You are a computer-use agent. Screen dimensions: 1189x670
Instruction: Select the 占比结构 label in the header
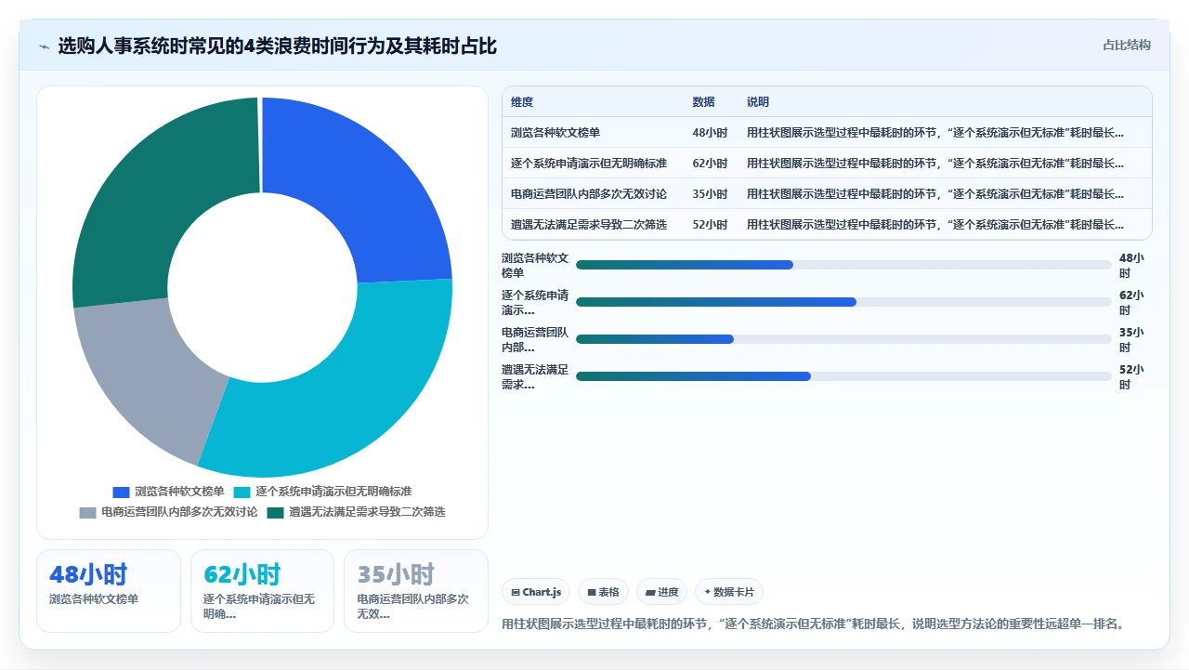click(x=1127, y=45)
